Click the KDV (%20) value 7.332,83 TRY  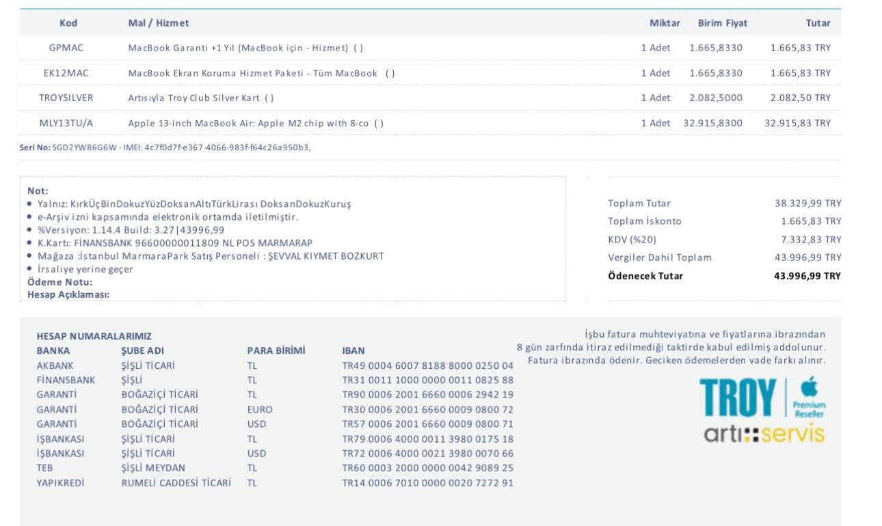point(811,239)
